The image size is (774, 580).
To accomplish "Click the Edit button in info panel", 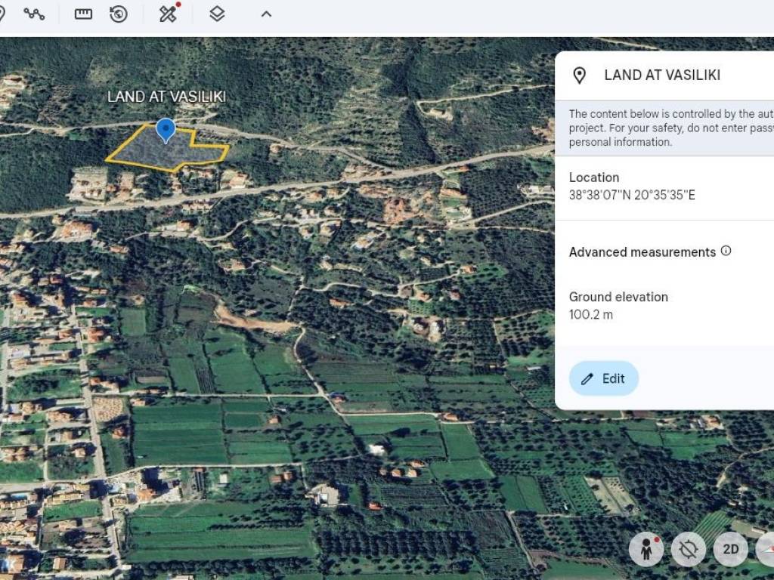I will click(x=603, y=379).
